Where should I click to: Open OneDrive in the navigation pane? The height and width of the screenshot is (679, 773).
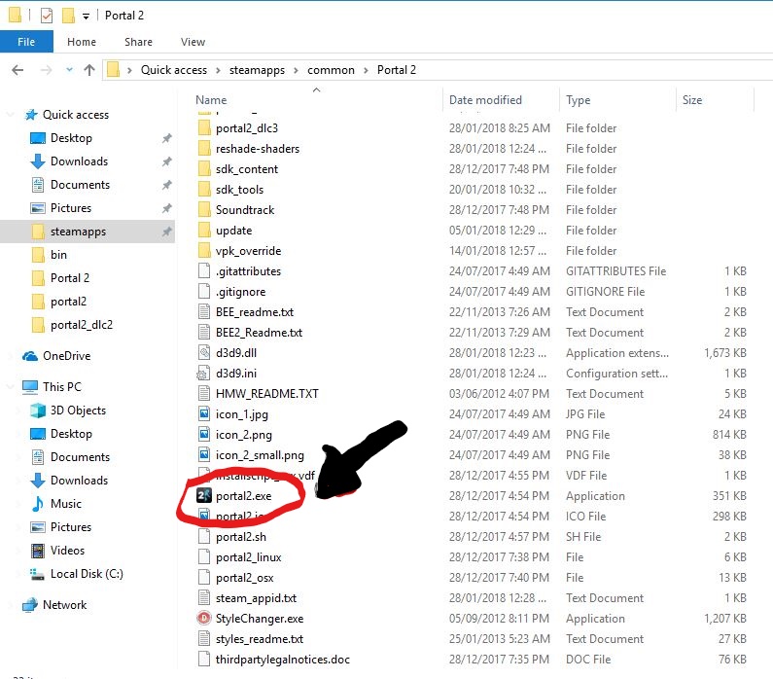(x=66, y=356)
